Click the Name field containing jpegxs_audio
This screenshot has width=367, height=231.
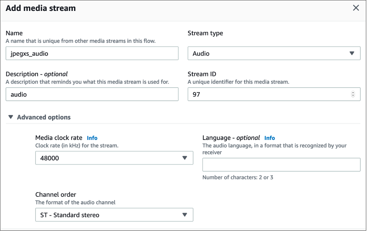(x=92, y=53)
